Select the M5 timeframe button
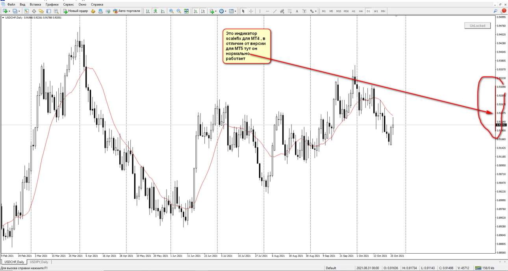Viewport: 508px width, 271px height. pyautogui.click(x=331, y=11)
